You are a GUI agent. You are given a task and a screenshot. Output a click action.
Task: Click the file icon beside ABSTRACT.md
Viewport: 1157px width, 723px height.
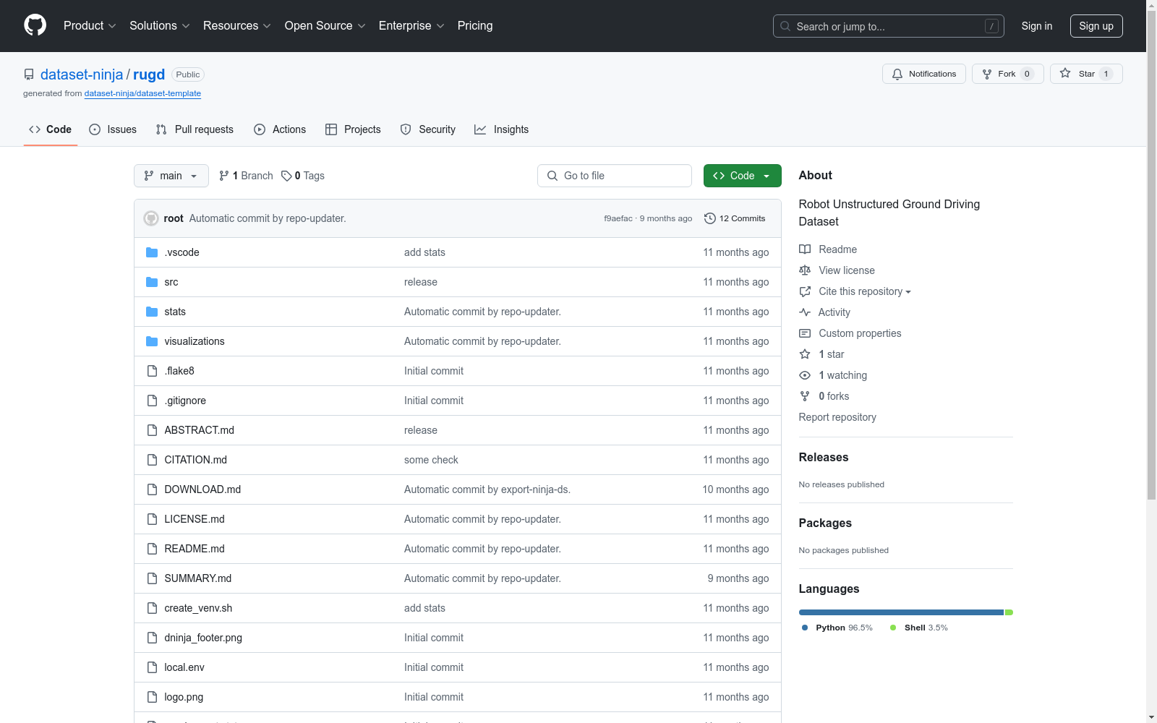[152, 430]
